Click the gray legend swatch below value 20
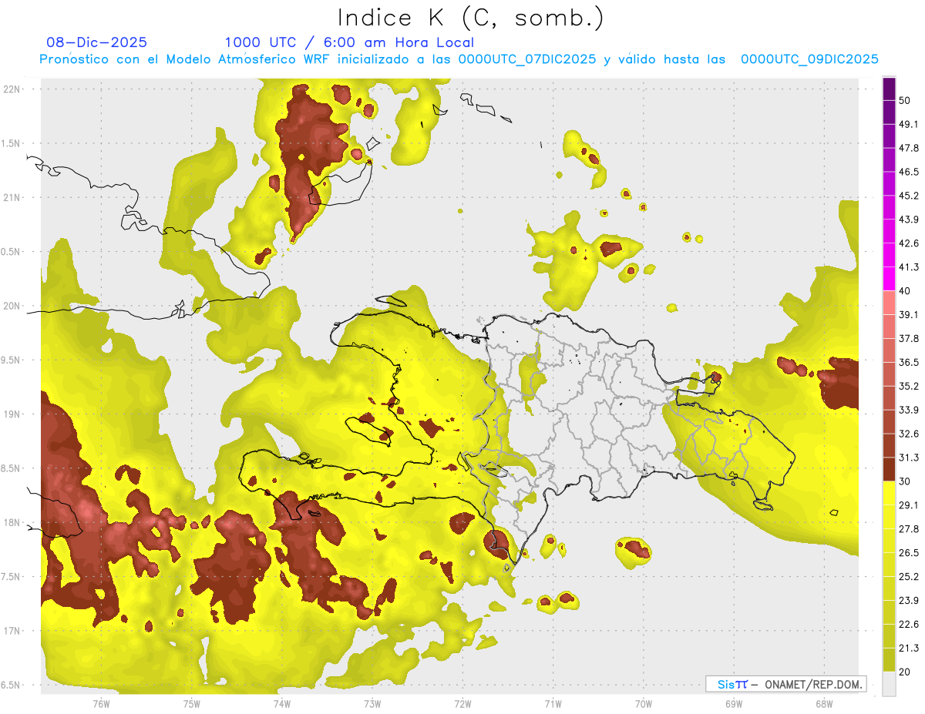Viewport: 925px width, 714px height. (889, 684)
